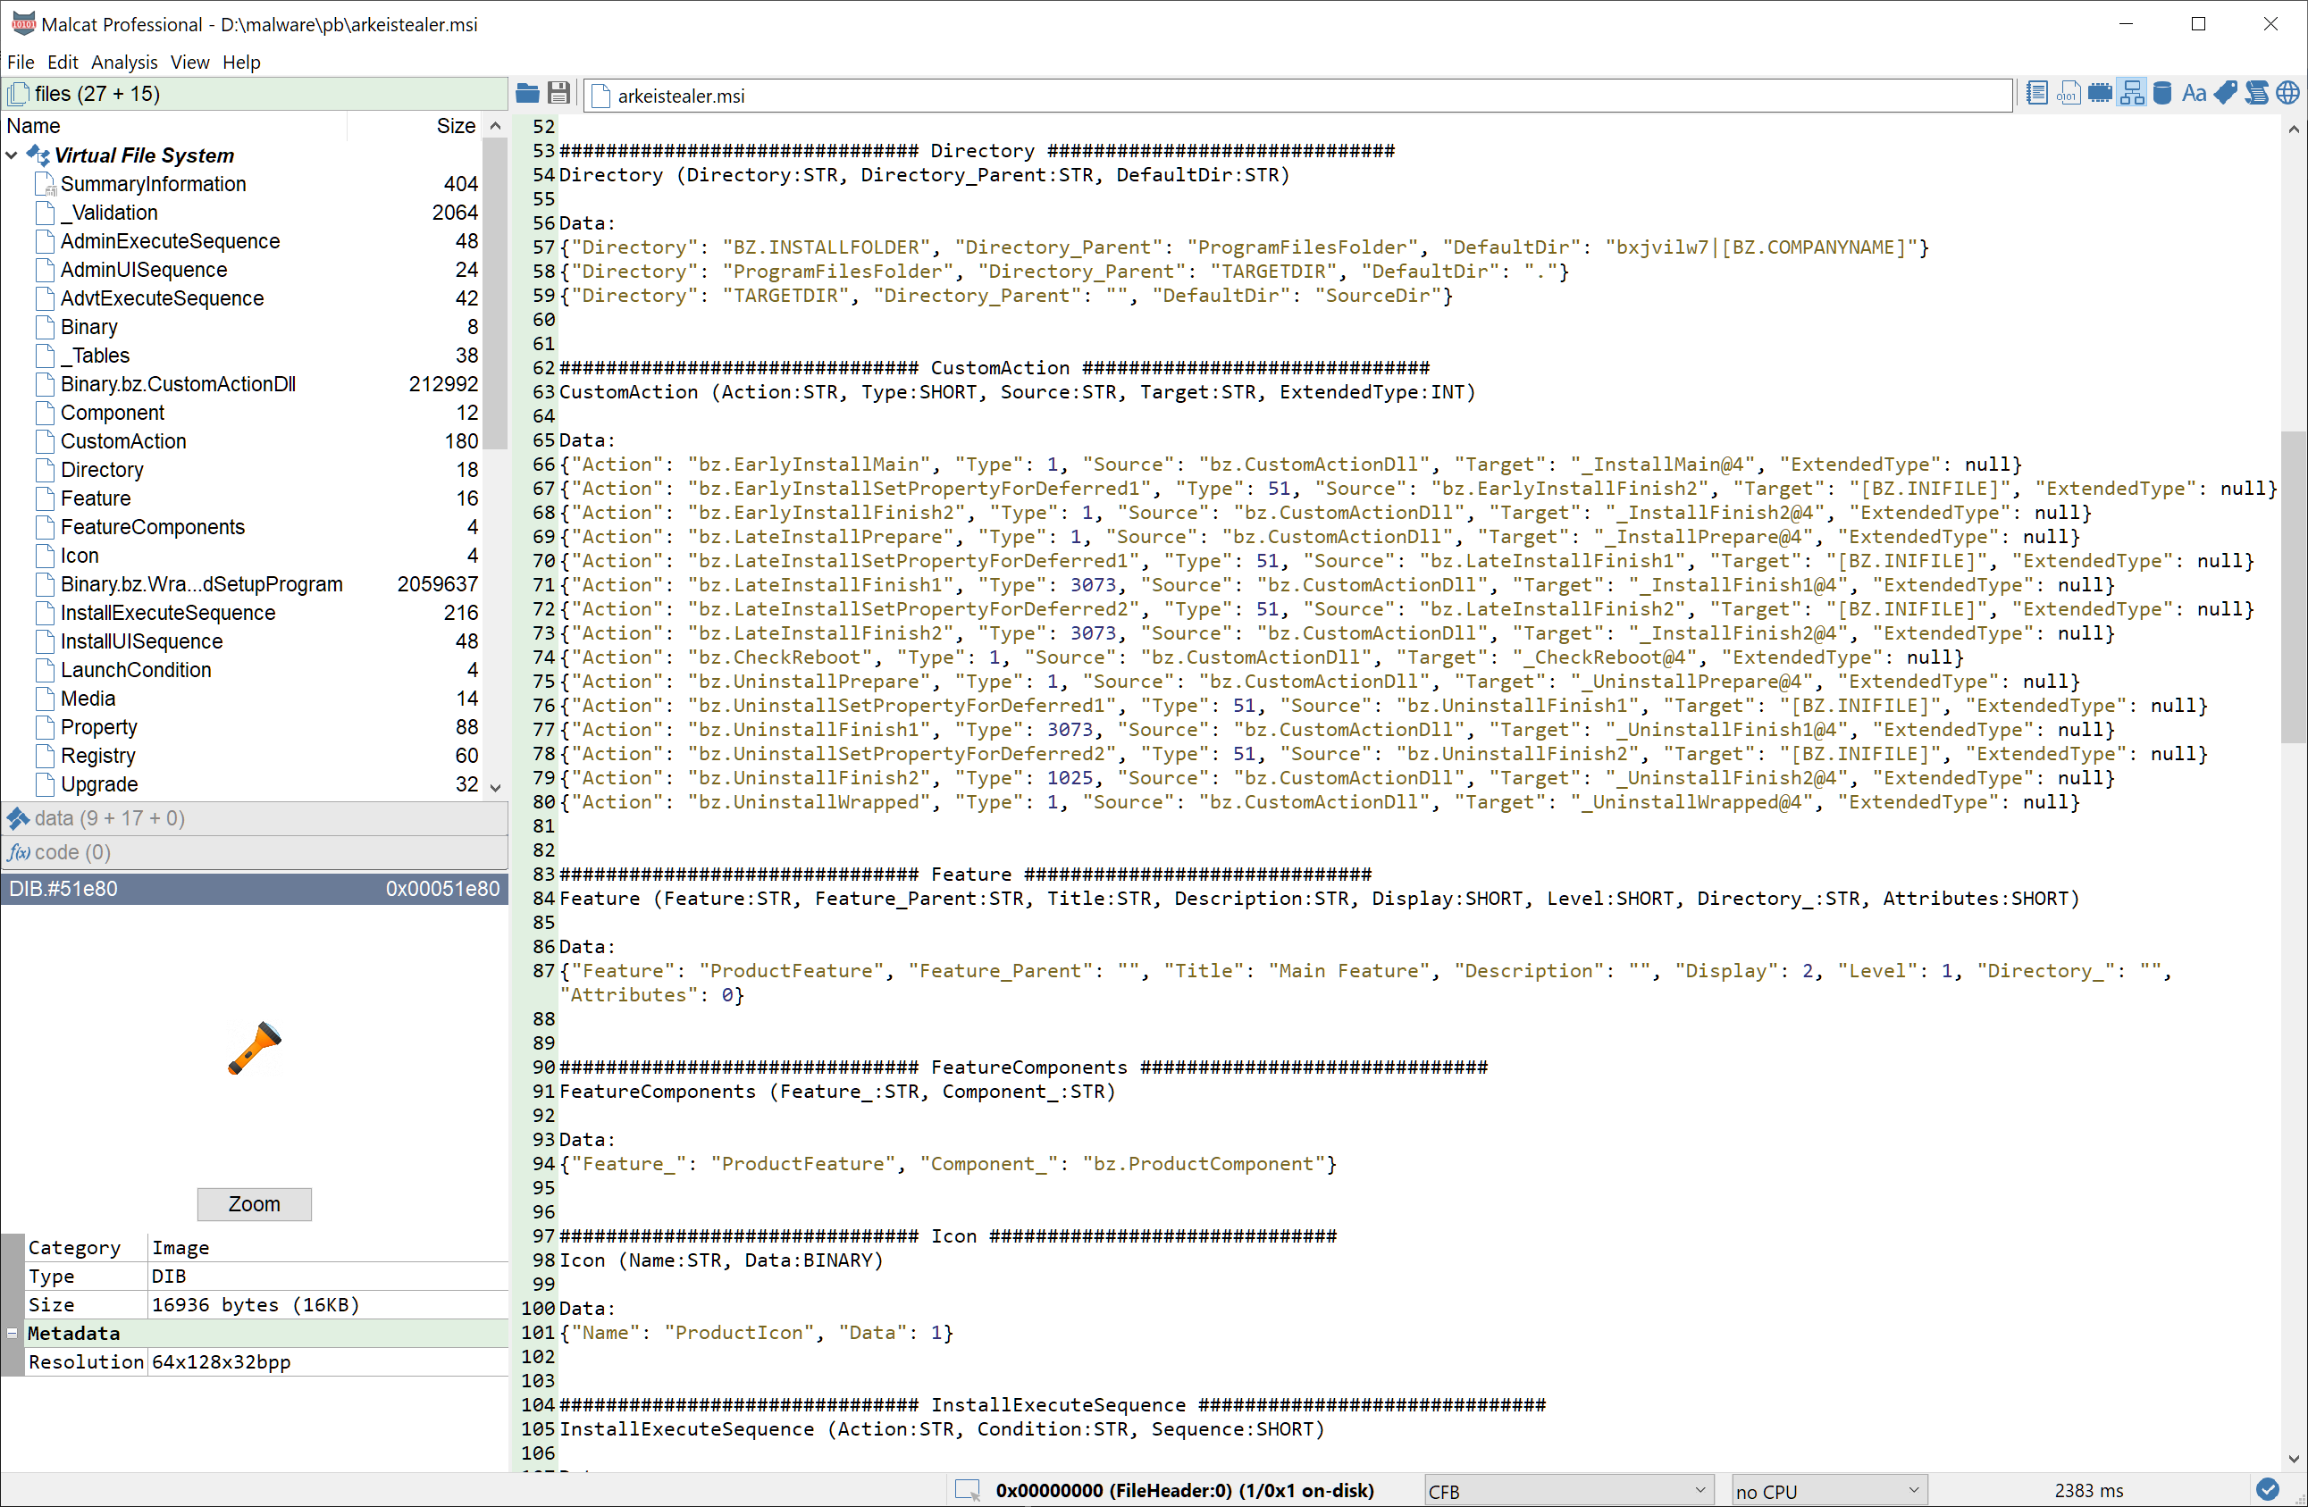Open the strings view (Aa) icon

pos(2194,93)
